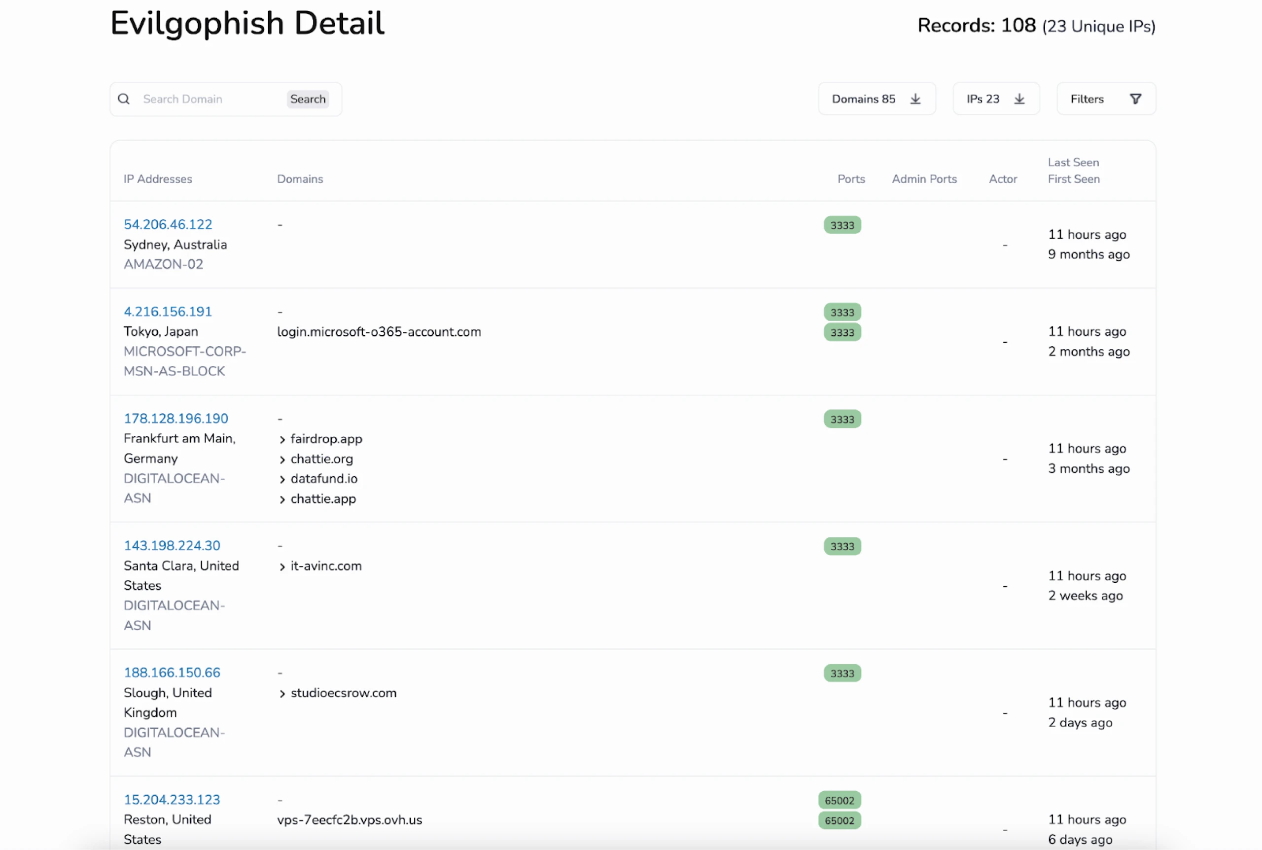Screen dimensions: 1262x850
Task: Expand the datafund.io domain chevron
Action: 282,479
